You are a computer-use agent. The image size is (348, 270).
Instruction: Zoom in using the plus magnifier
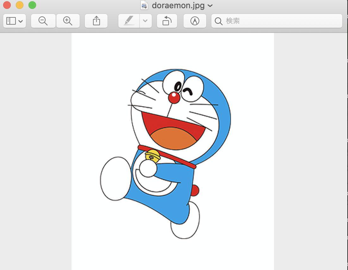(x=68, y=21)
